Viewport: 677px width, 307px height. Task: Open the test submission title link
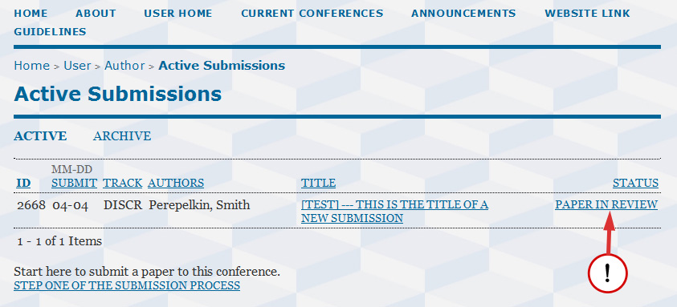click(x=394, y=212)
